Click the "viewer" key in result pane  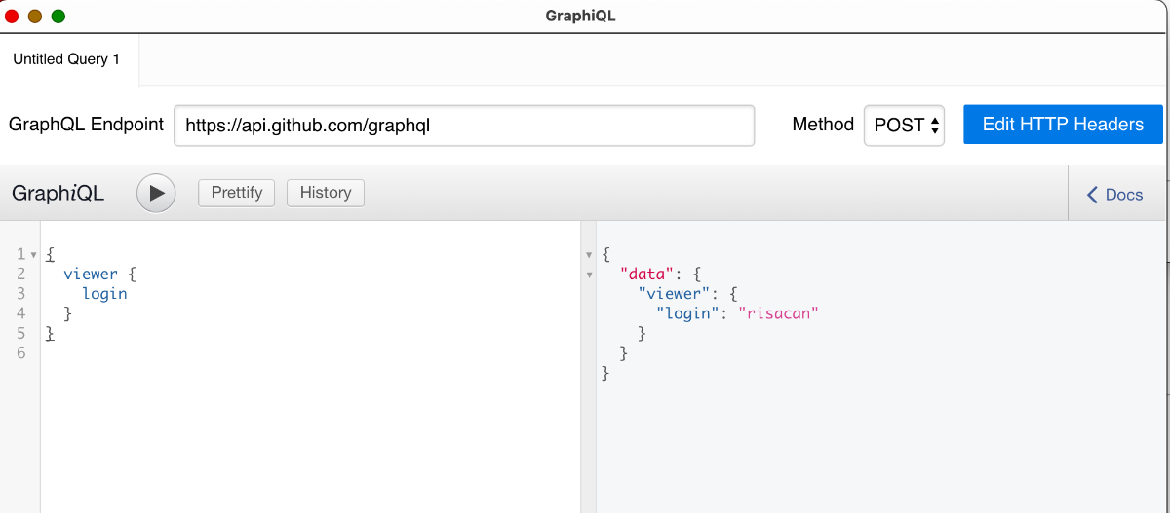coord(673,293)
